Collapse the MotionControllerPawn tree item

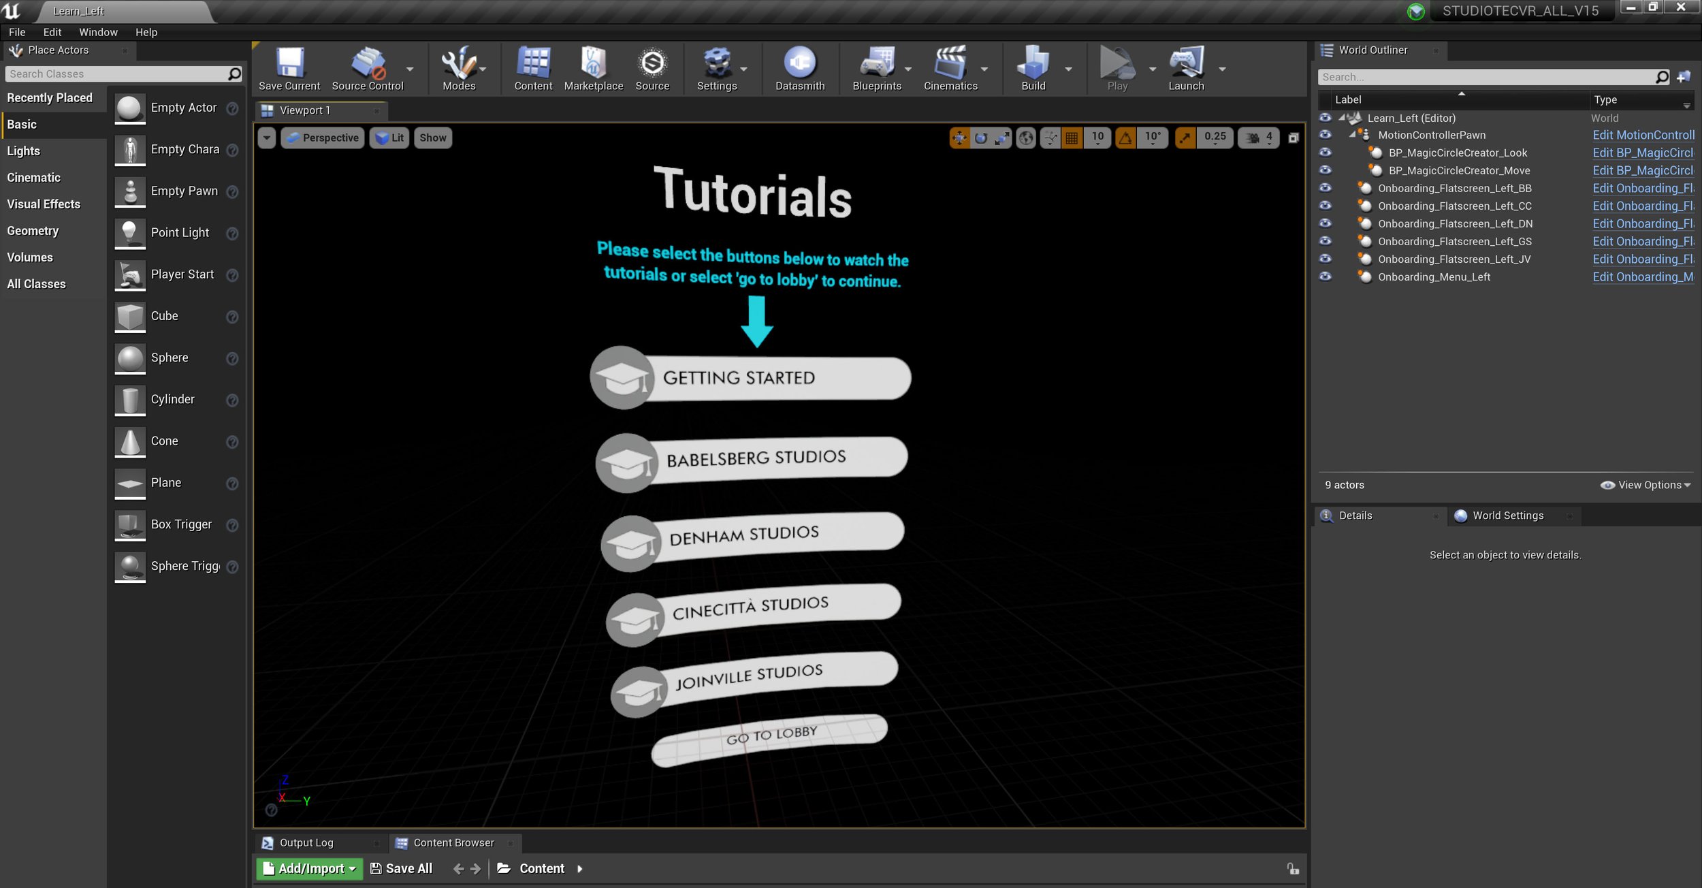point(1352,135)
